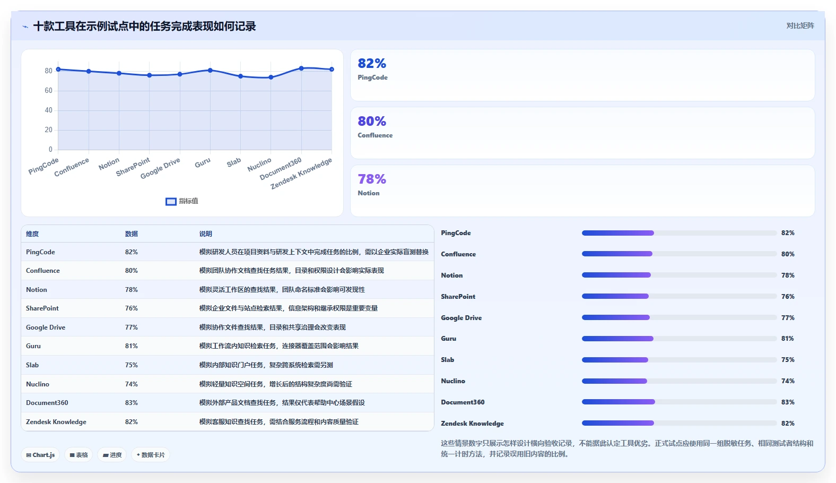This screenshot has height=483, width=836.
Task: Click the 对比矩阵 tag in the header
Action: [800, 25]
